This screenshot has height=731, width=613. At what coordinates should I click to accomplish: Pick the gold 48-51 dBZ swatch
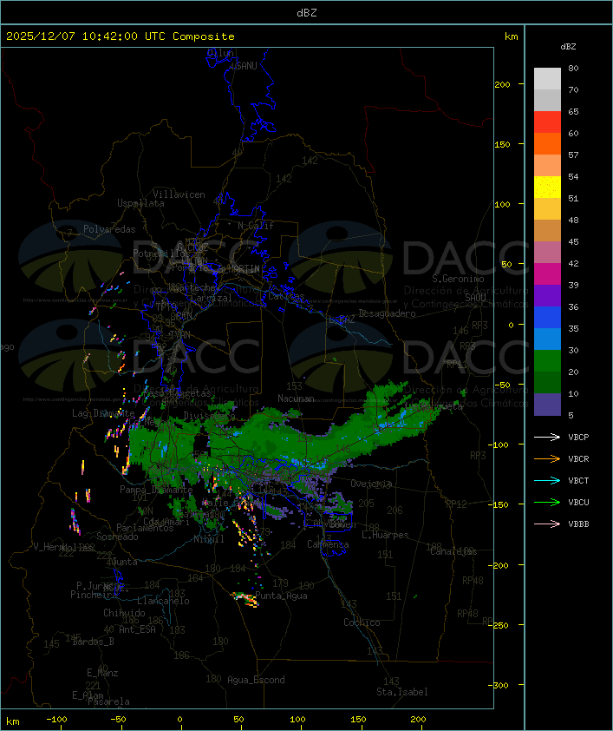coord(547,209)
